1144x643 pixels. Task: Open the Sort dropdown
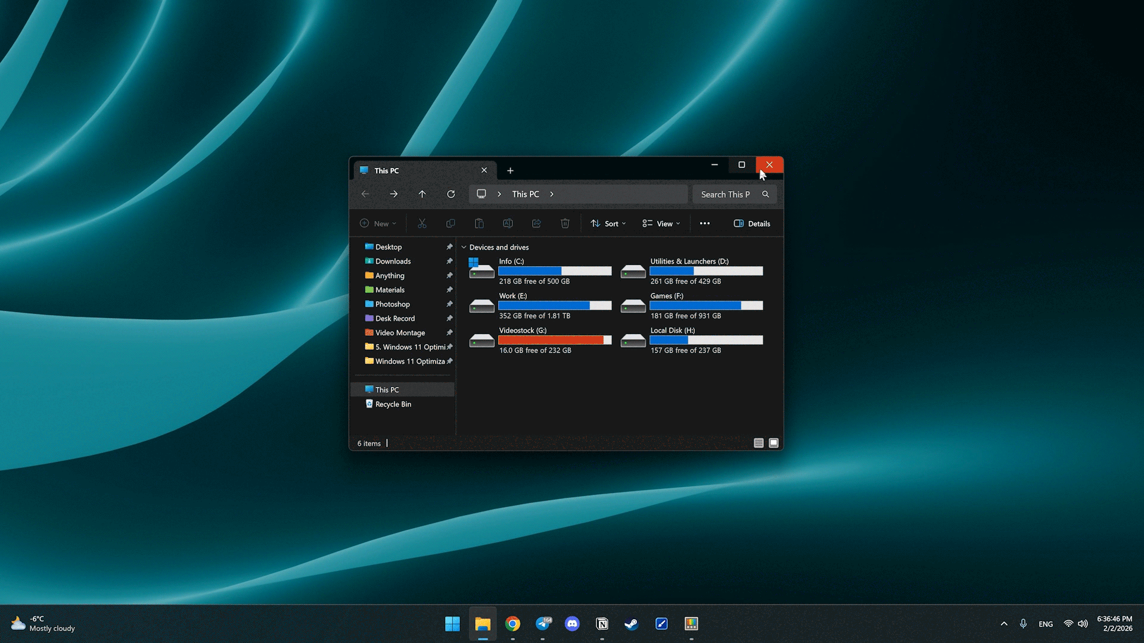tap(608, 224)
